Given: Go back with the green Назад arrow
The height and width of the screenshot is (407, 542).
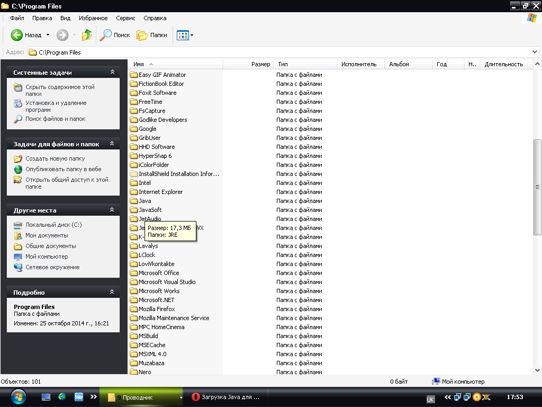Looking at the screenshot, I should (x=16, y=35).
